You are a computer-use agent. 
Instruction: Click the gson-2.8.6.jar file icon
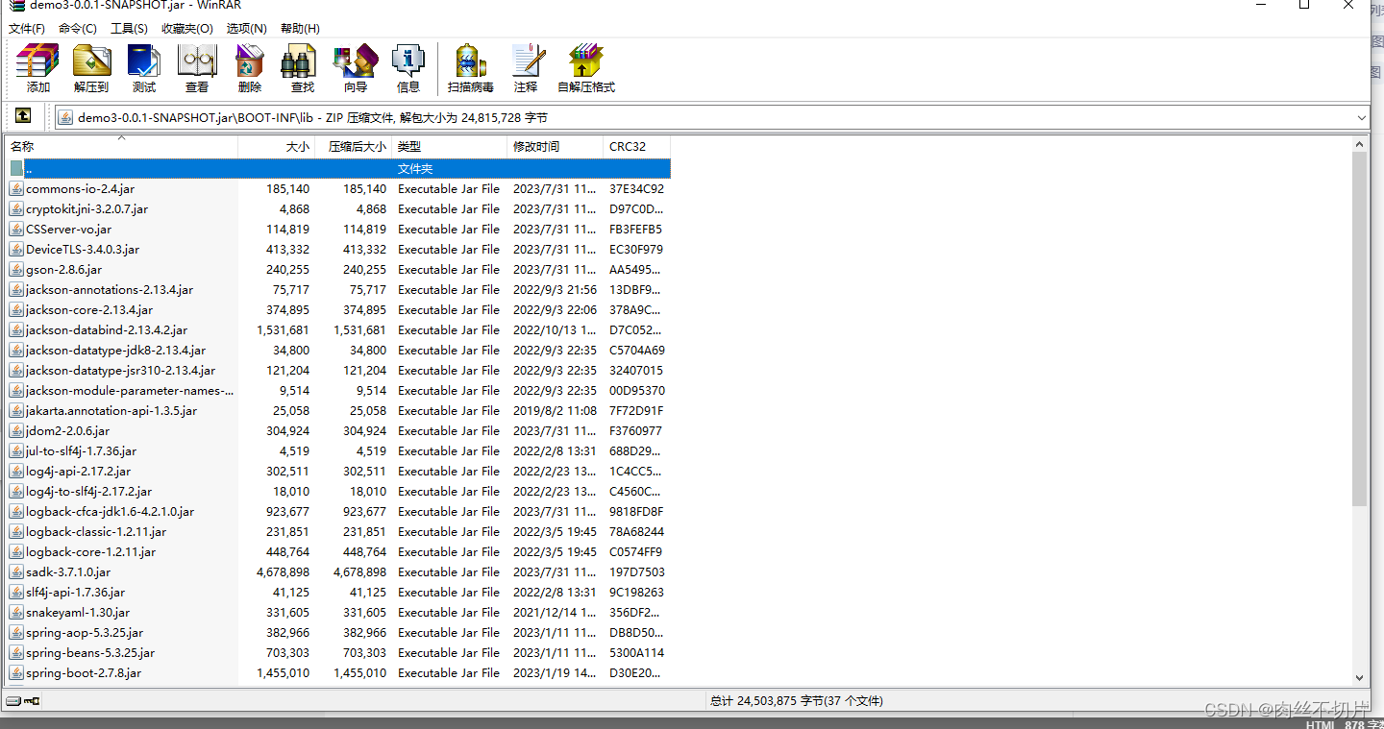(x=16, y=270)
